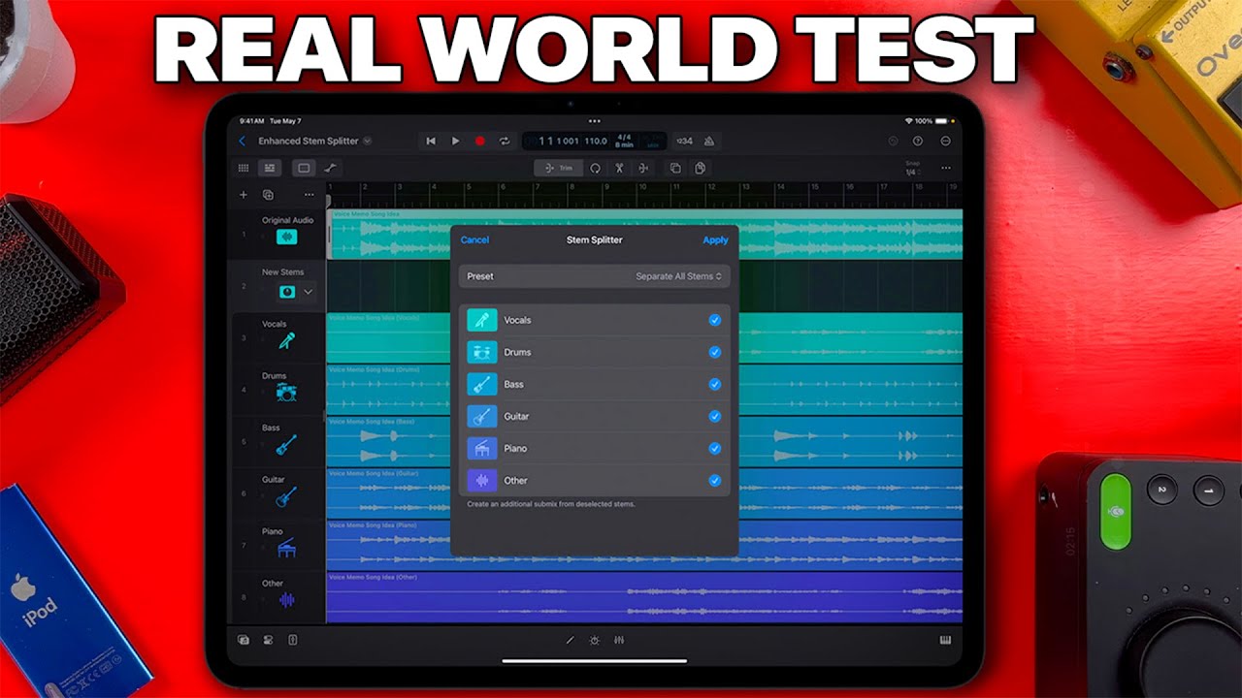Show the automation curve icon
Screen dimensions: 1242x698
(331, 168)
